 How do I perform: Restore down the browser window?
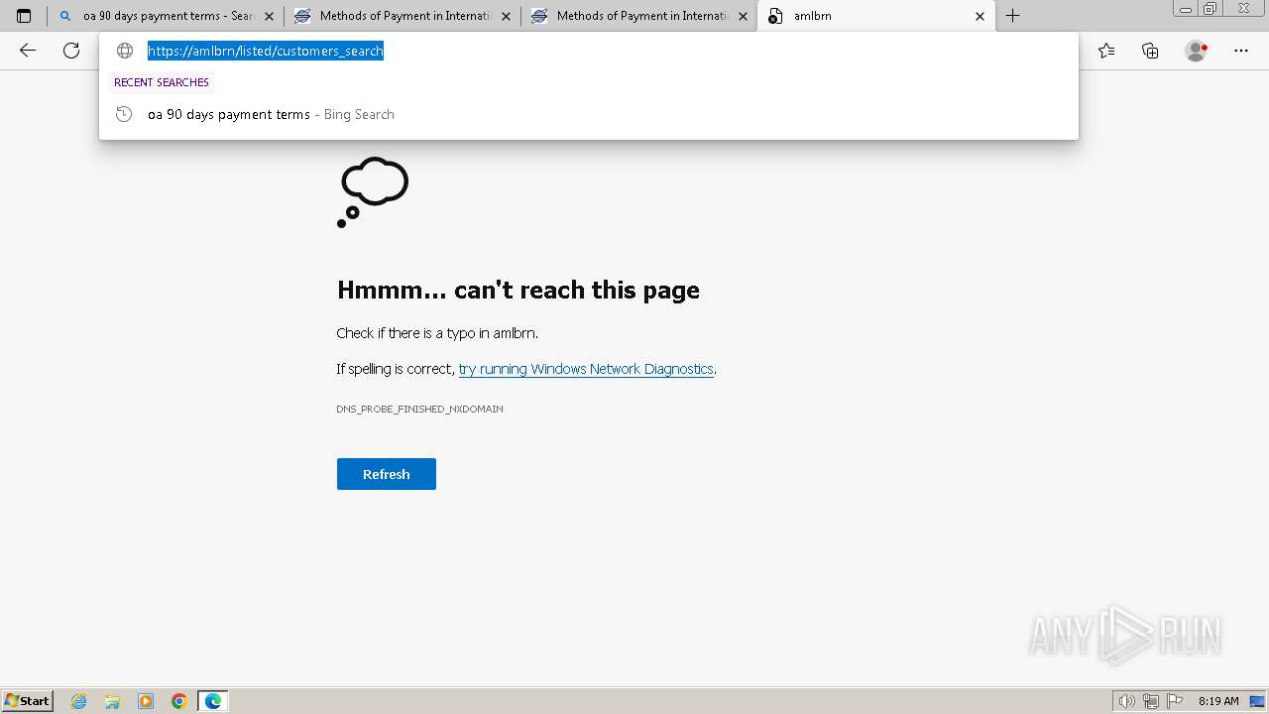click(1211, 9)
